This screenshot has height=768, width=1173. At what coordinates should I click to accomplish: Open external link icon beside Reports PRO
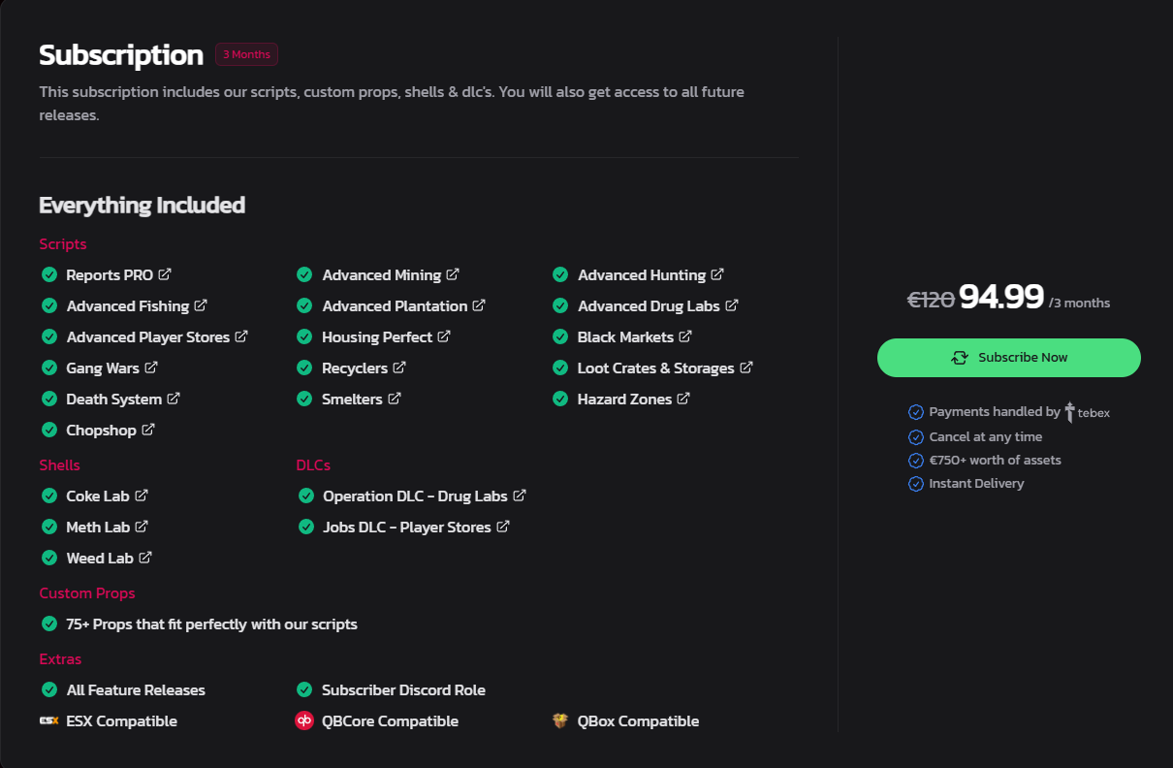[x=165, y=274]
